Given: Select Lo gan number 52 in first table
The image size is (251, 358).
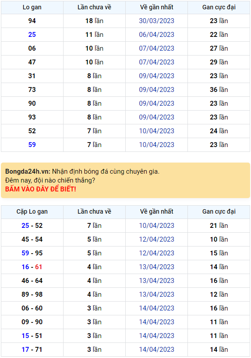Looking at the screenshot, I should tap(32, 131).
